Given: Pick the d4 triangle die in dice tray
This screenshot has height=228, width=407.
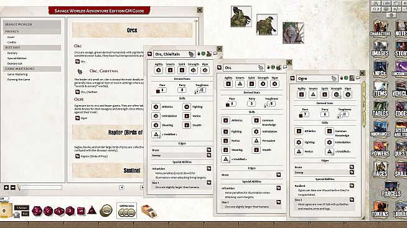Looking at the screenshot, I should (x=92, y=210).
